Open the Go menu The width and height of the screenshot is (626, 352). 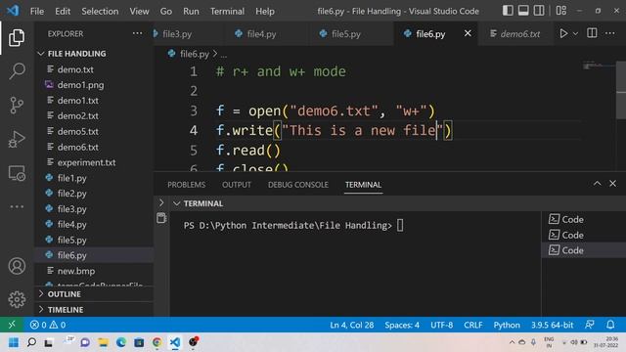(166, 11)
